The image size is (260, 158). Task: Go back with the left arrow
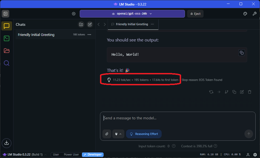[x=99, y=24]
